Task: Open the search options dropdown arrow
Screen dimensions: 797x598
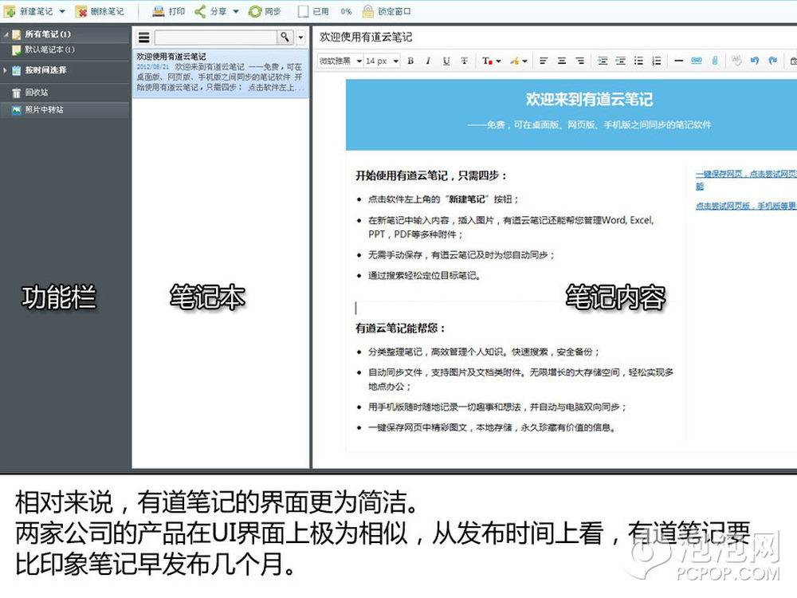Action: [301, 37]
